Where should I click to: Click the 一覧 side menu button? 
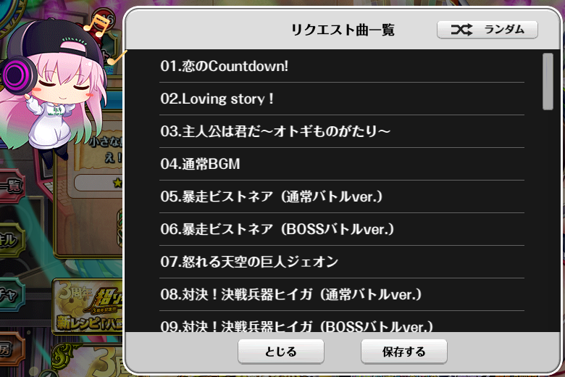(x=12, y=187)
